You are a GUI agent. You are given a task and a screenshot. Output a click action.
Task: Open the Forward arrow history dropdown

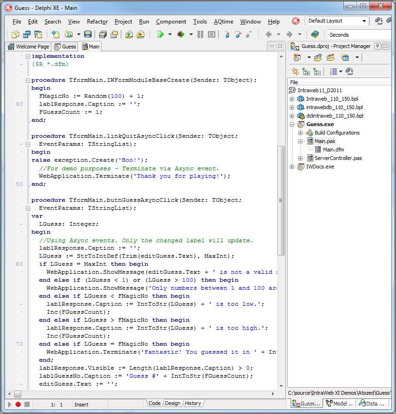coord(300,34)
